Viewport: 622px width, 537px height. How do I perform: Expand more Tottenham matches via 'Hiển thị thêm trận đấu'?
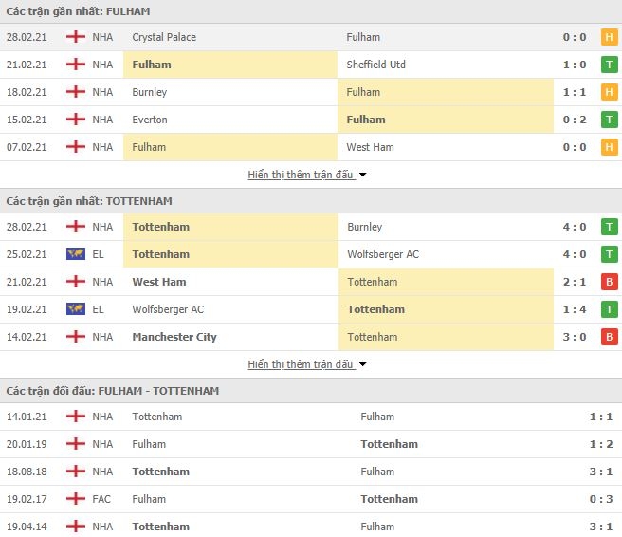(301, 364)
